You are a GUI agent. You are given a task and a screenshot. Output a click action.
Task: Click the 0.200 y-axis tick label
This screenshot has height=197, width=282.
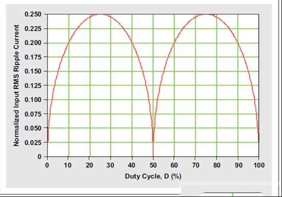[33, 43]
